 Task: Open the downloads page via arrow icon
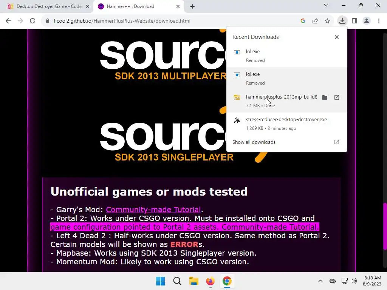(337, 142)
